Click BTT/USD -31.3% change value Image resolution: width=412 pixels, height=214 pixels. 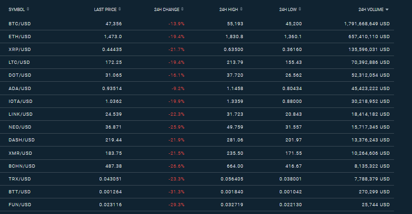(x=177, y=192)
